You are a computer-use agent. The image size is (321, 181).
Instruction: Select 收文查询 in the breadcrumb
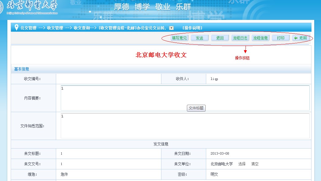pyautogui.click(x=82, y=28)
